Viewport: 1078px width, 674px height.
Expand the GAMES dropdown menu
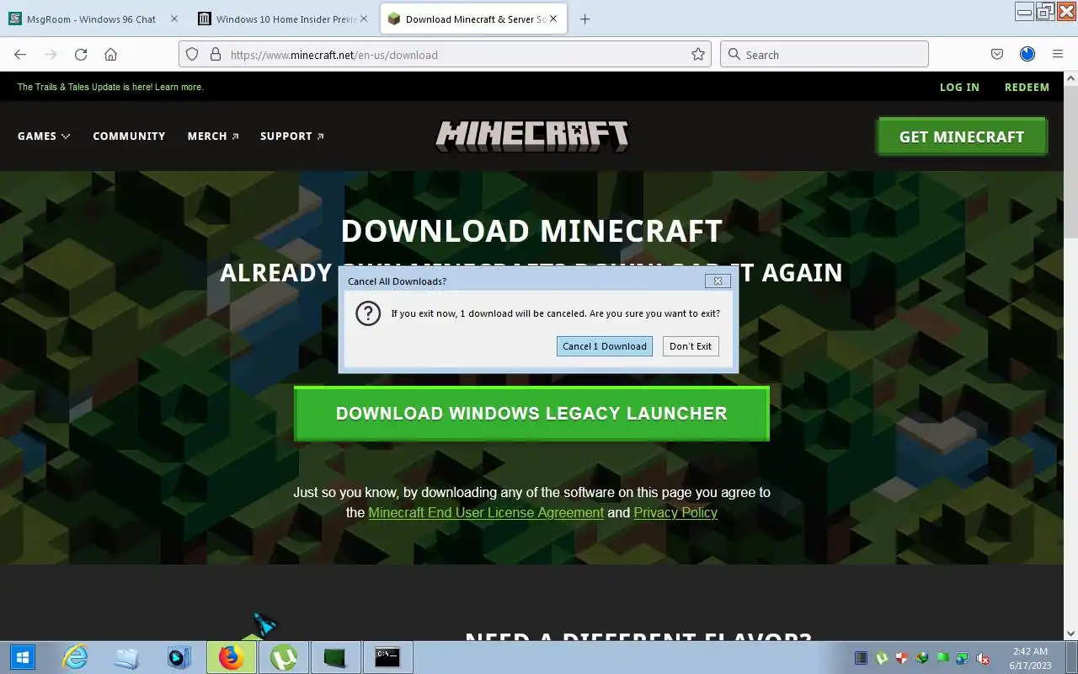coord(44,136)
